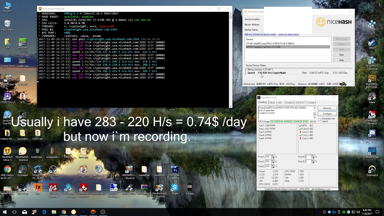This screenshot has width=384, height=216.
Task: Switch to the S.M.A.R.T. tab in SpeedFan
Action: pos(301,103)
